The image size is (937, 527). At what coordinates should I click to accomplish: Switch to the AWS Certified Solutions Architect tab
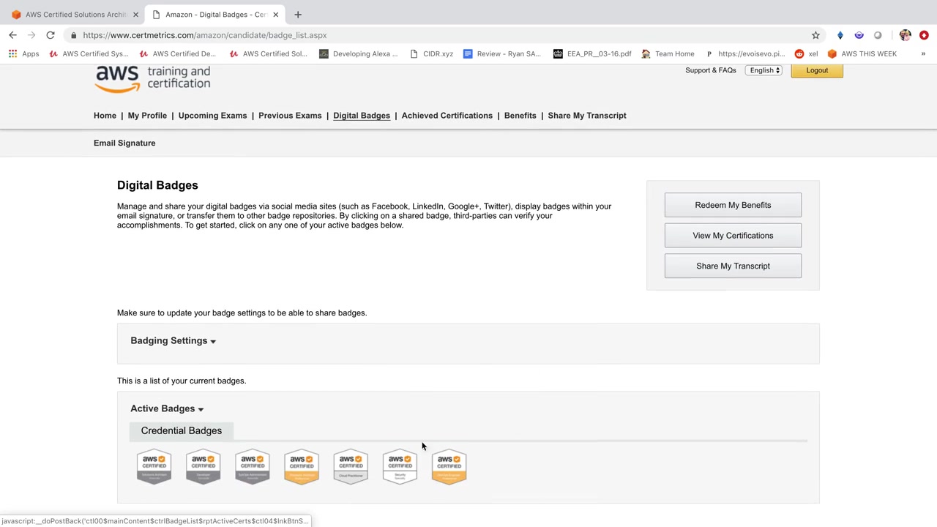point(74,15)
